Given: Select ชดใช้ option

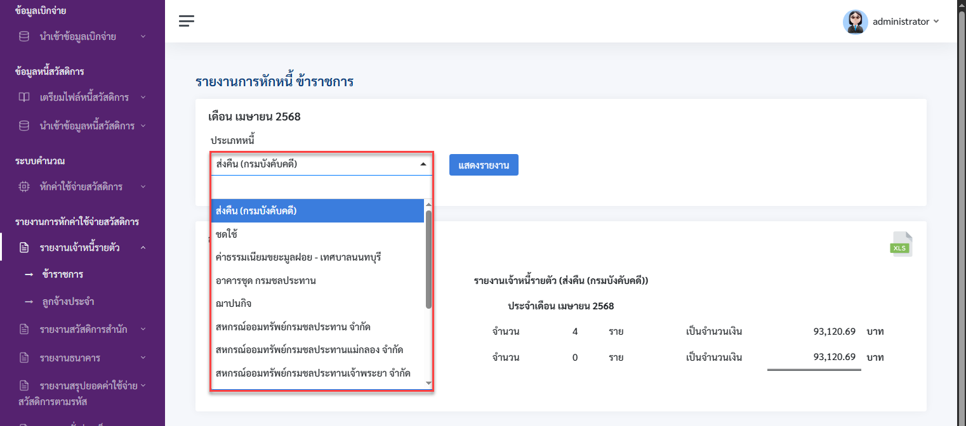Looking at the screenshot, I should [317, 234].
